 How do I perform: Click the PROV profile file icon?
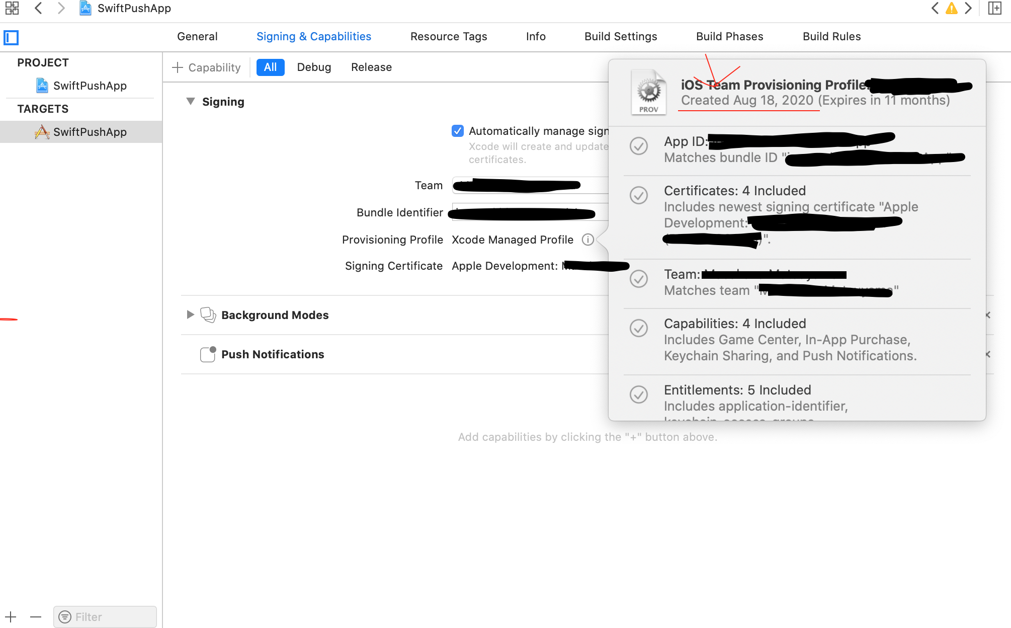(x=648, y=93)
